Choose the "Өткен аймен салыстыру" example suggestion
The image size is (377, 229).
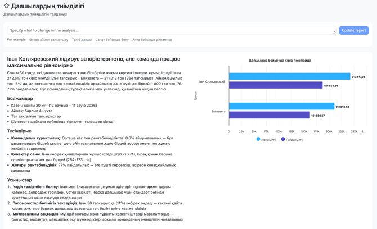(x=48, y=40)
